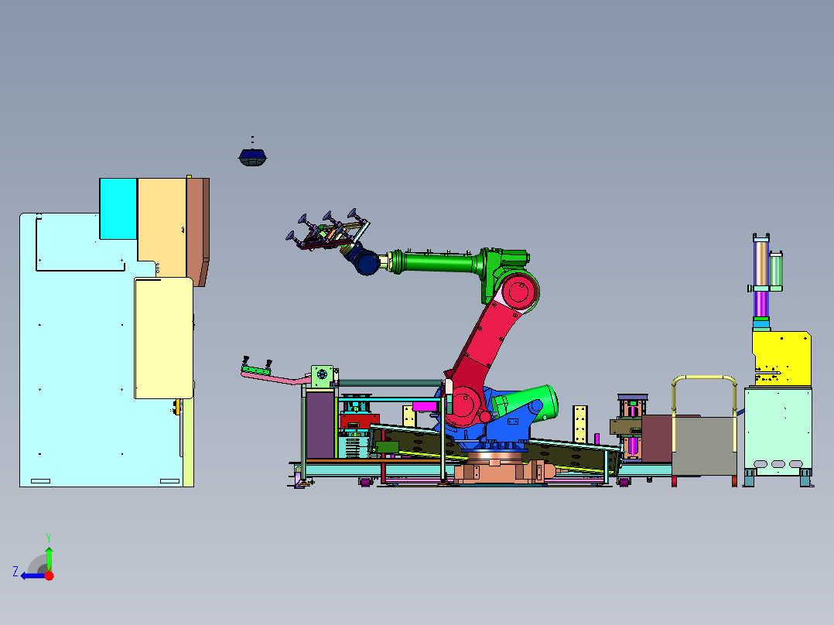Select the red circular elbow joint cover
Image resolution: width=834 pixels, height=625 pixels.
518,292
